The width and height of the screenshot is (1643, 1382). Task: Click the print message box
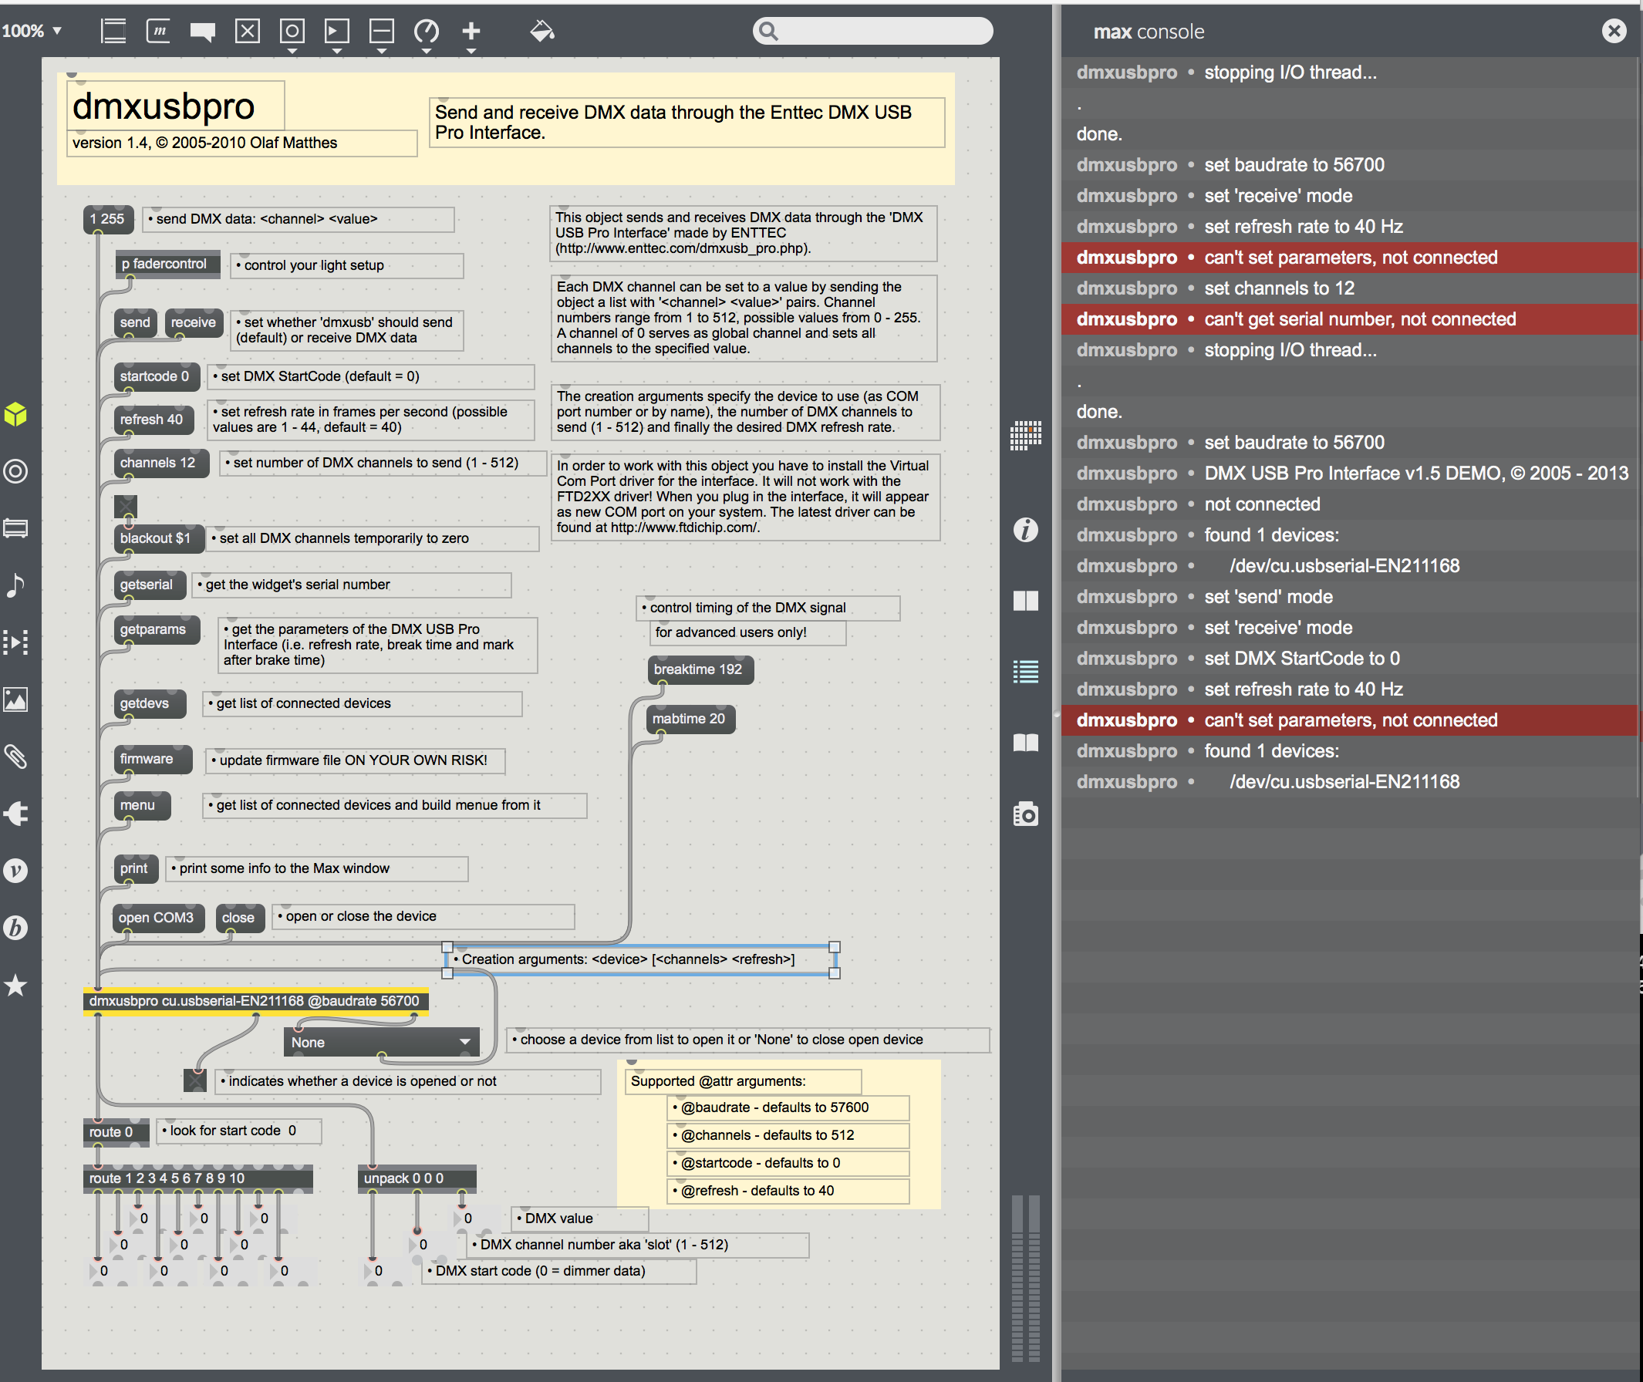click(x=135, y=869)
